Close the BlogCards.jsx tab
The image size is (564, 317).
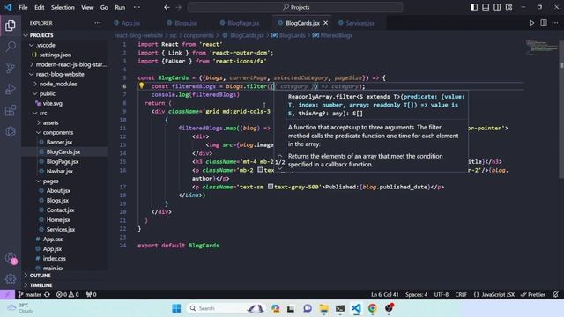tap(325, 23)
